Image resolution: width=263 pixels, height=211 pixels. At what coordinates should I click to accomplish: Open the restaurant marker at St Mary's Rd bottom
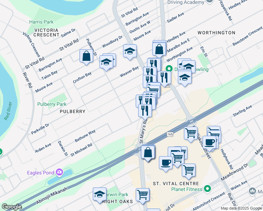tap(145, 111)
